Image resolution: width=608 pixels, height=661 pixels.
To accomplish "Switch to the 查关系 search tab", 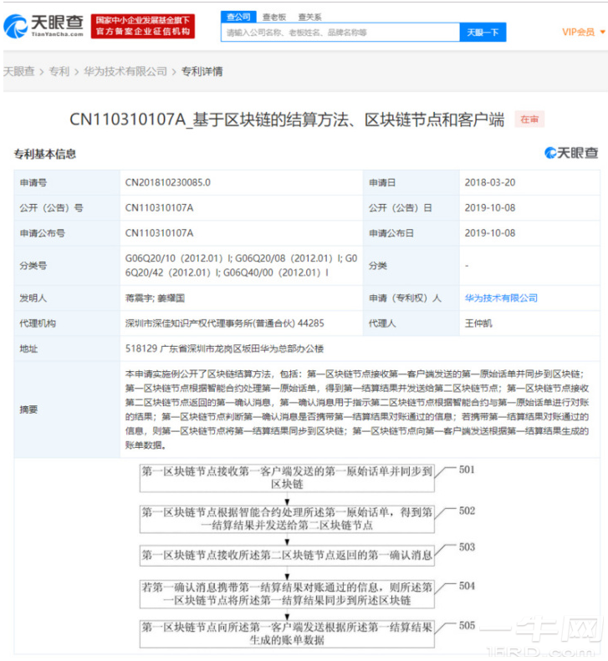I will (x=309, y=17).
